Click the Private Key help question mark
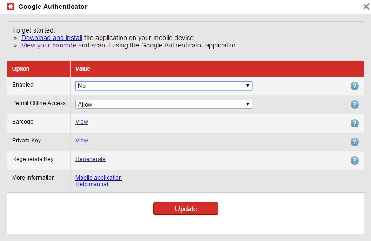The image size is (371, 241). click(x=354, y=142)
